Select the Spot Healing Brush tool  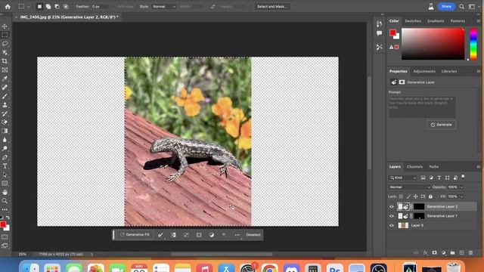(5, 88)
